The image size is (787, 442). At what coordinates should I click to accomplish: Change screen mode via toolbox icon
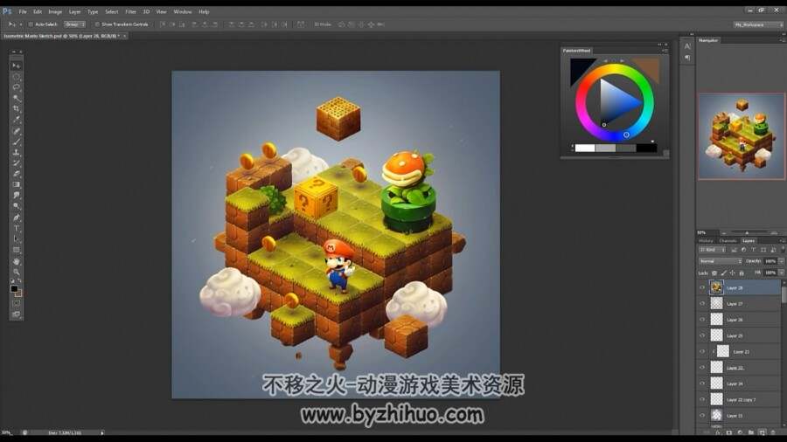16,314
